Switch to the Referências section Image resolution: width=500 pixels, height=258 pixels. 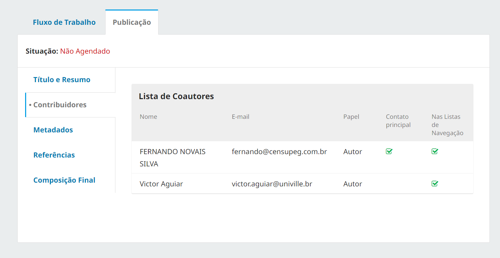click(54, 155)
